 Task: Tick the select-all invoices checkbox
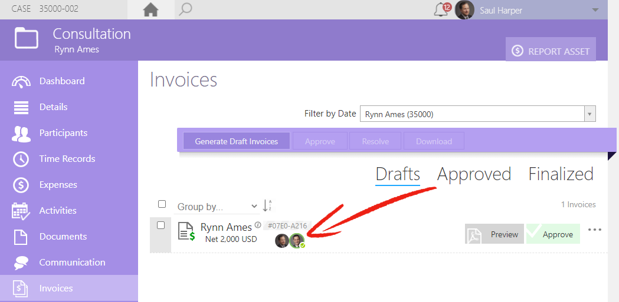pos(162,204)
